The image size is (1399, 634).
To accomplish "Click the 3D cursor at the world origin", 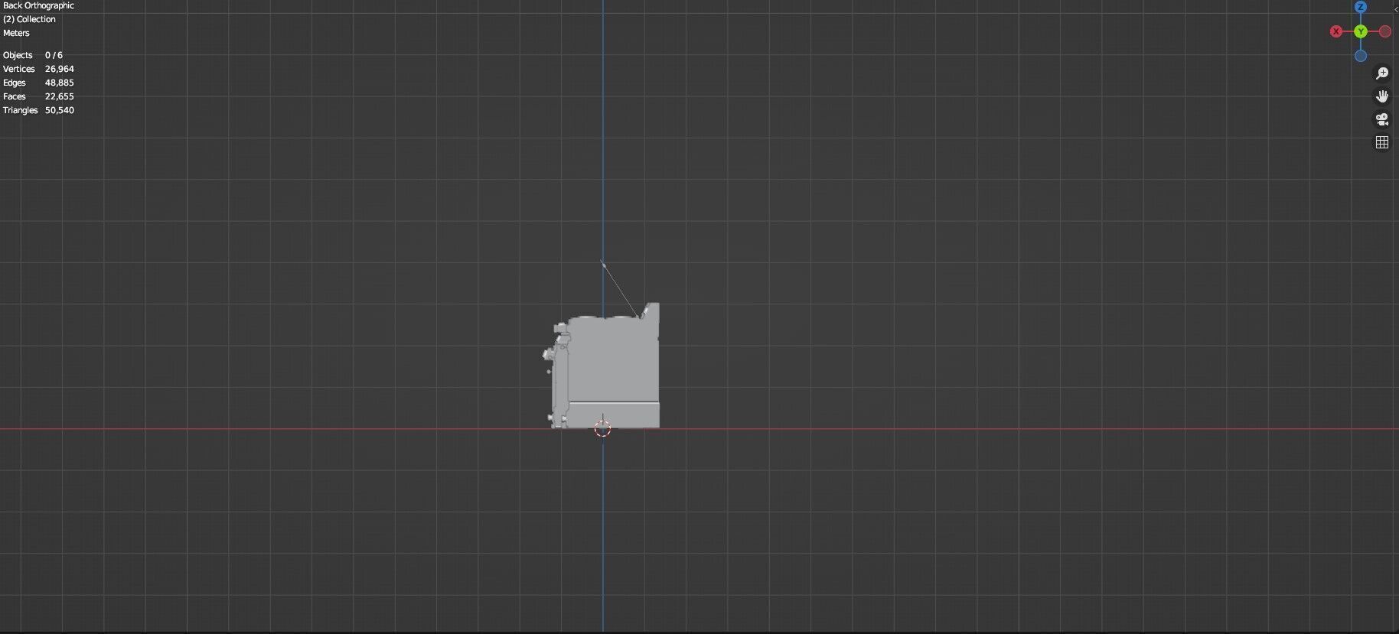I will tap(602, 428).
